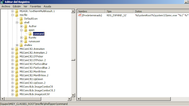Expand the MSComctlLib.ImageListCtrl key

tap(12, 94)
